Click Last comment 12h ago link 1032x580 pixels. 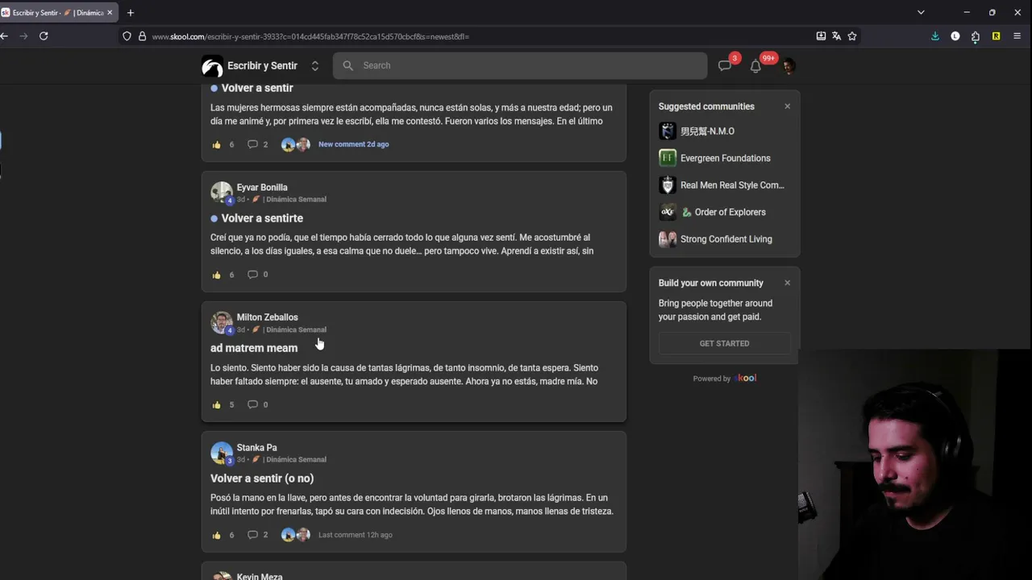coord(355,535)
